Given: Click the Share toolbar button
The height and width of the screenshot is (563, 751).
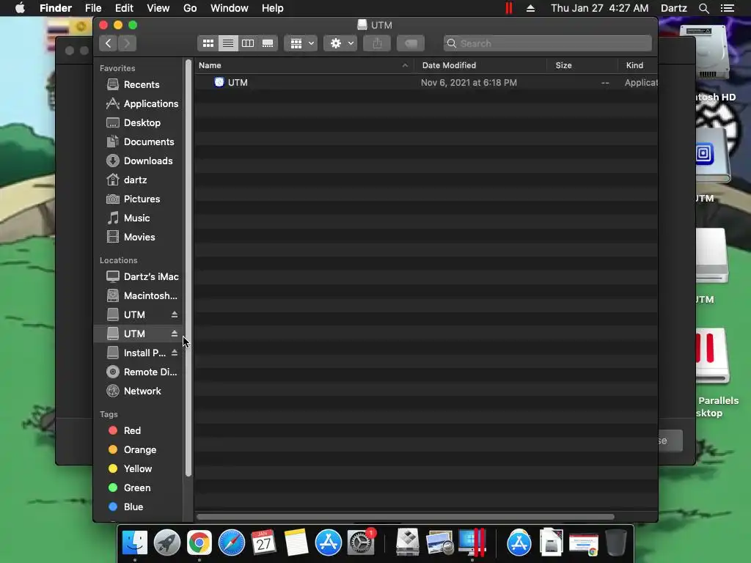Looking at the screenshot, I should (x=377, y=43).
